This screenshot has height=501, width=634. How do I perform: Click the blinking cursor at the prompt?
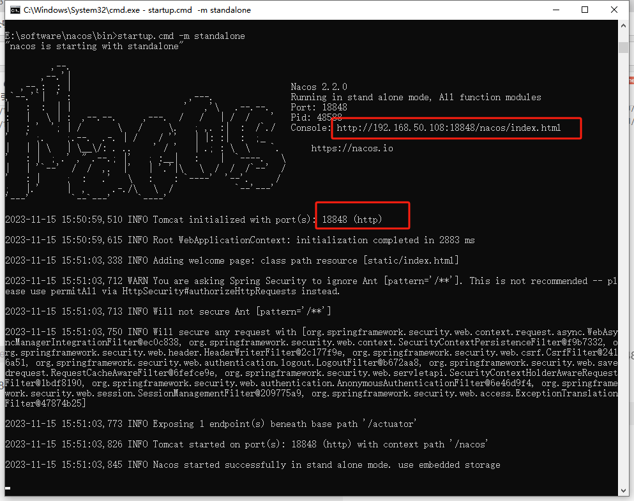[8, 488]
